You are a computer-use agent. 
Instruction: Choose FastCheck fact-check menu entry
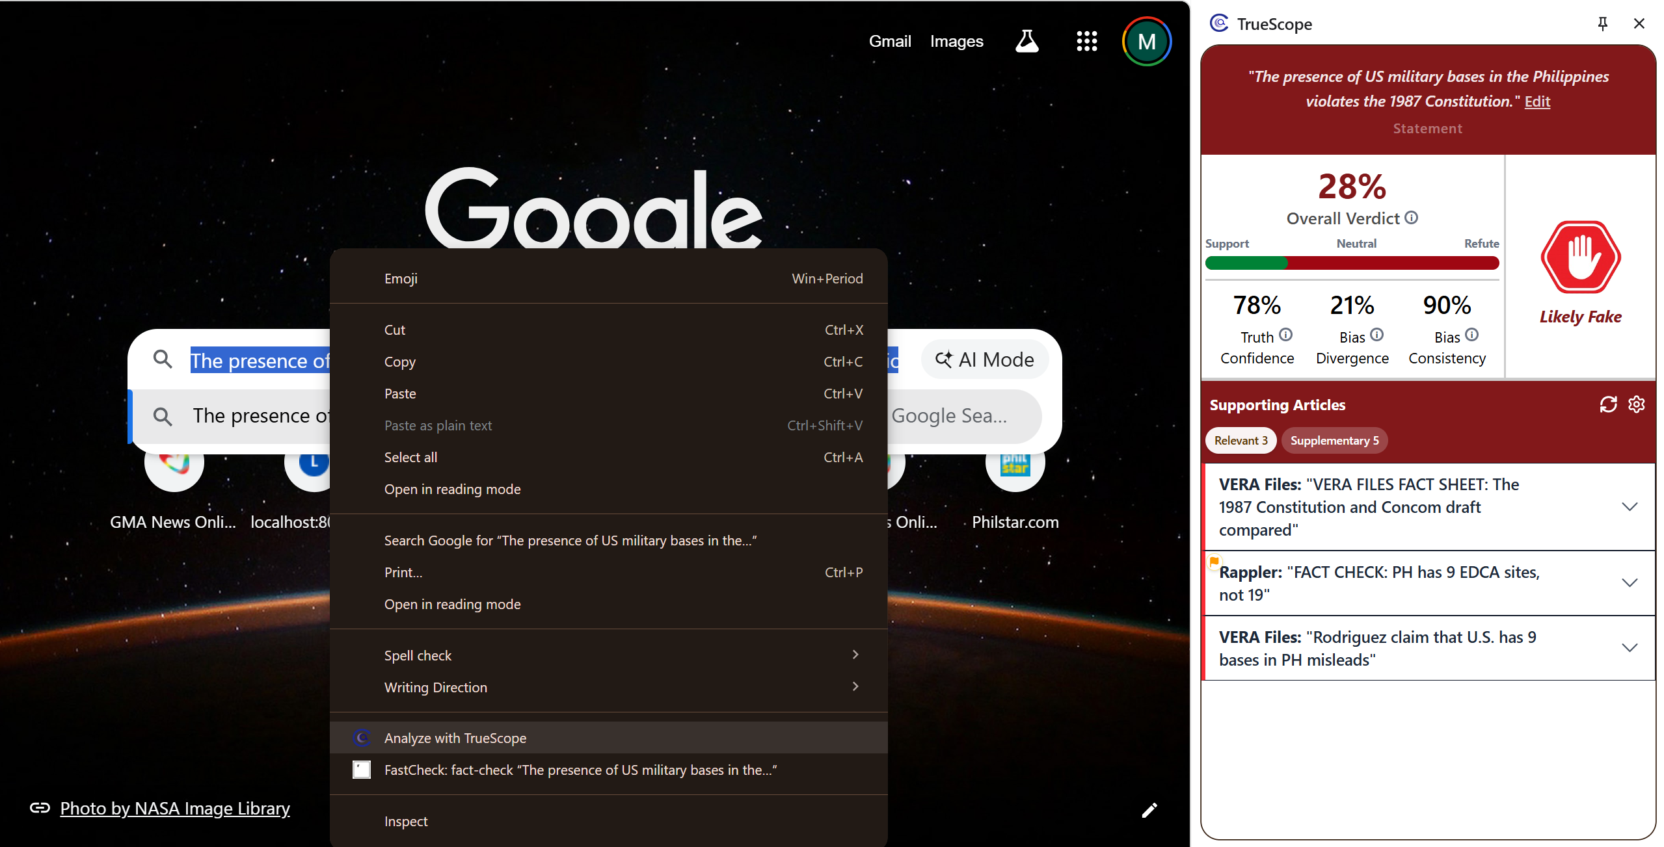tap(609, 770)
